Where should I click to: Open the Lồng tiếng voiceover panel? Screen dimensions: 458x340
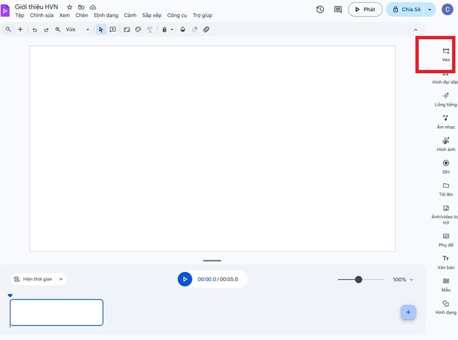[446, 98]
